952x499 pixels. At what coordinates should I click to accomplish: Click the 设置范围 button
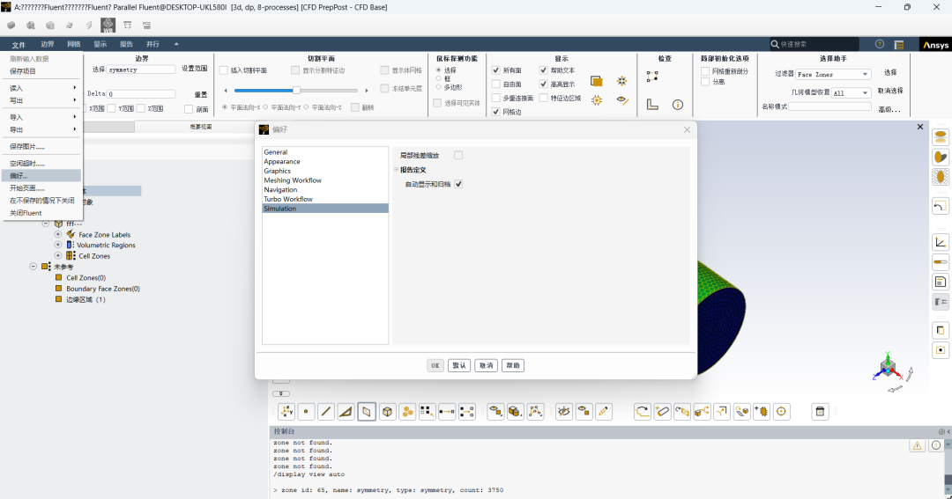(x=194, y=69)
